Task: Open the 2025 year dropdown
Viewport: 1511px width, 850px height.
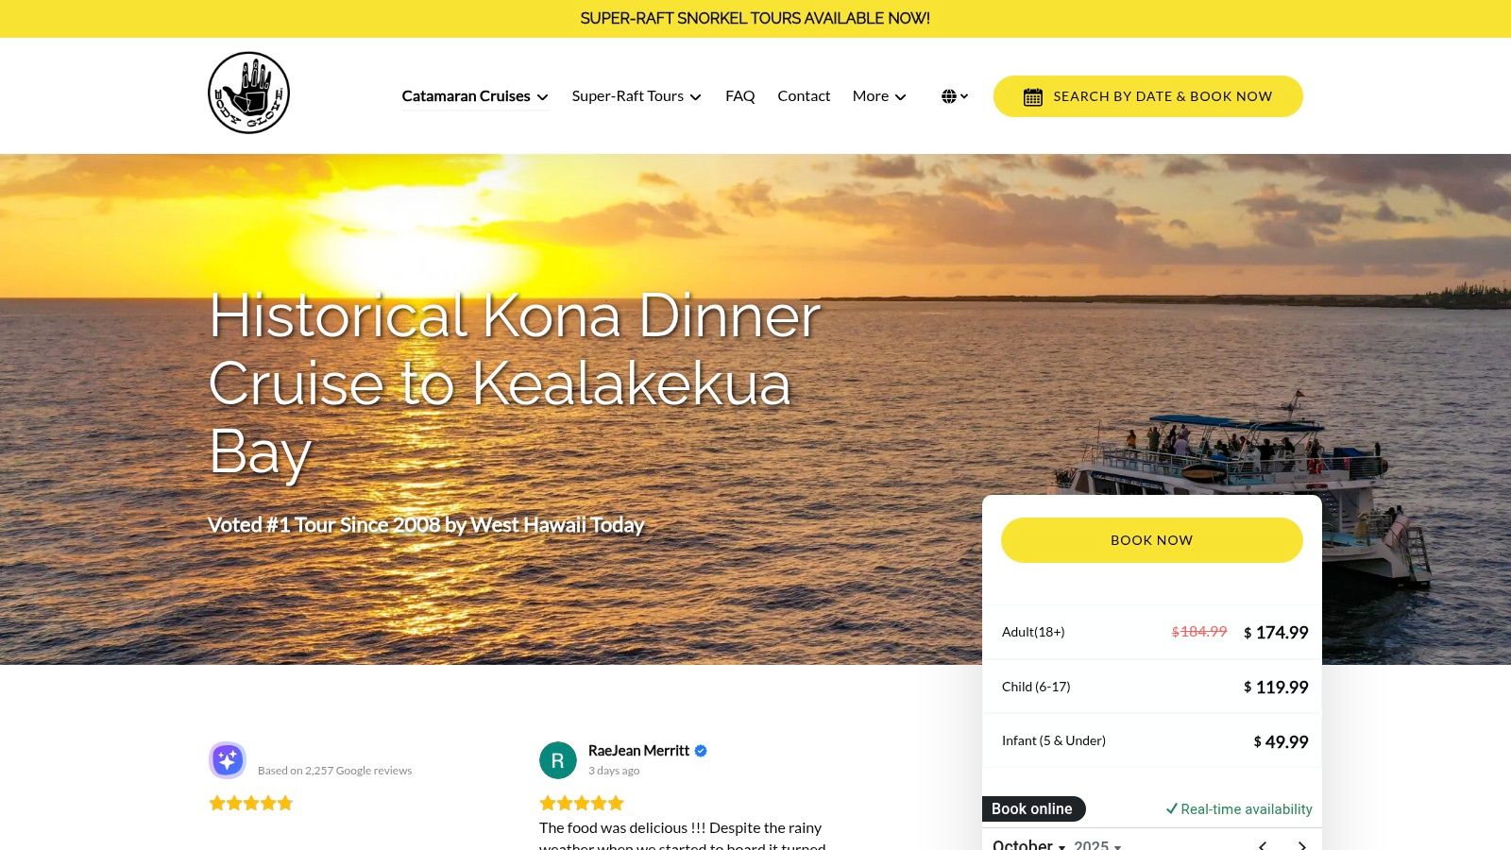Action: pyautogui.click(x=1097, y=844)
